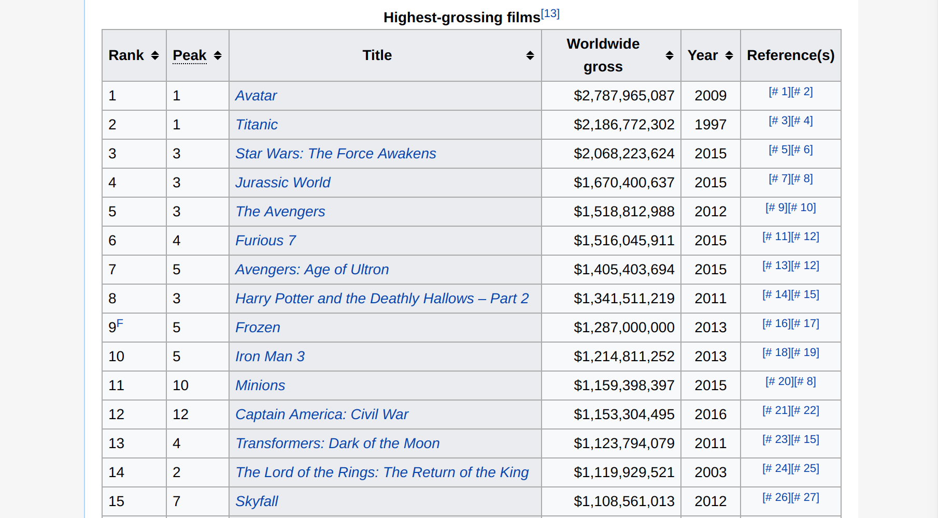This screenshot has height=518, width=938.
Task: Open The Avengers film link
Action: pos(280,212)
